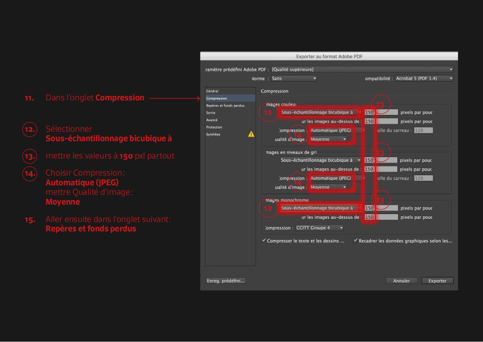483x342 pixels.
Task: Click the Exporter button
Action: [x=437, y=280]
